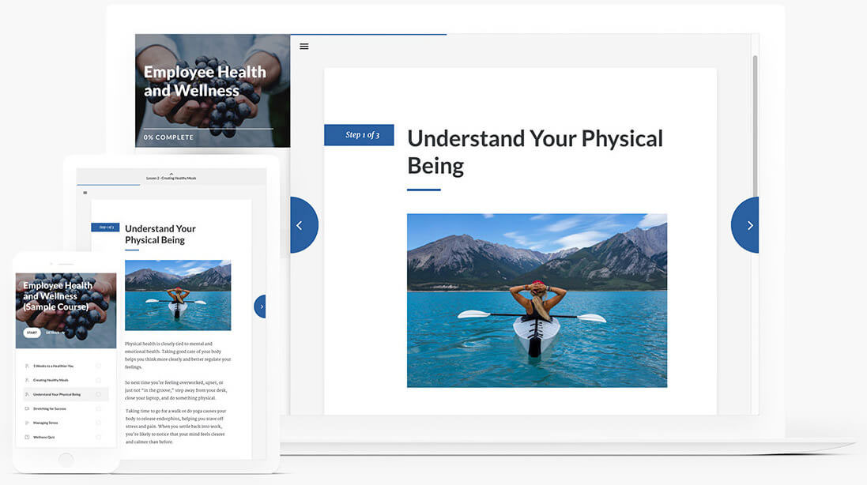Open the hamburger menu on the laptop screen
This screenshot has width=867, height=485.
point(304,47)
